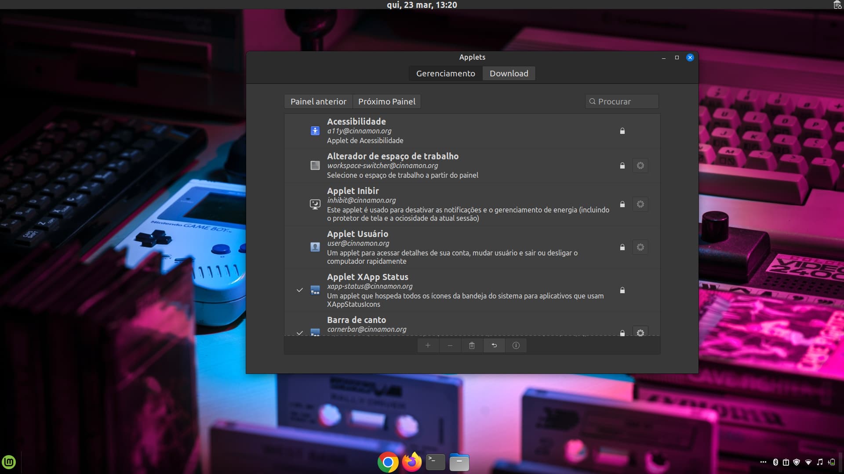The height and width of the screenshot is (474, 844).
Task: Click the add applet plus icon
Action: [428, 345]
